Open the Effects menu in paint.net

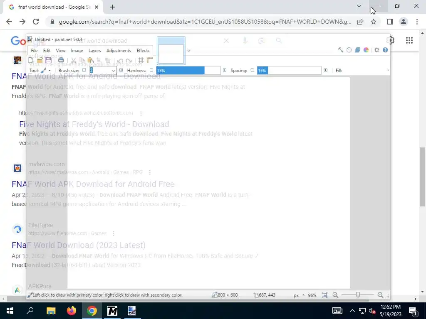(143, 51)
